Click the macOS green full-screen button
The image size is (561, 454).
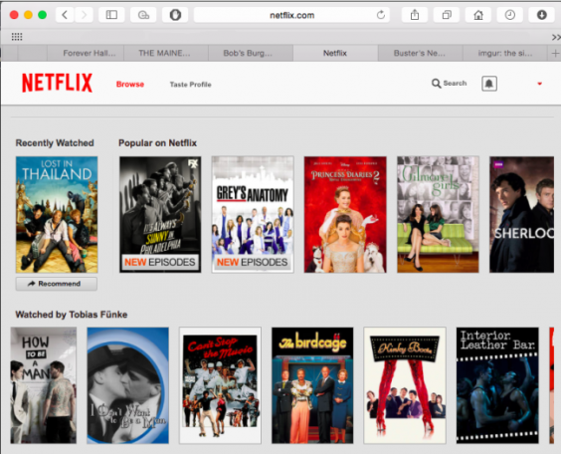[42, 15]
